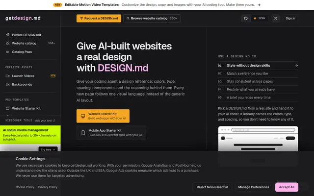Click the browser mockup preview thumbnail
Viewport: 314px width, 196px height.
click(x=258, y=139)
